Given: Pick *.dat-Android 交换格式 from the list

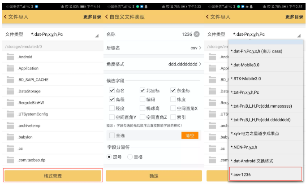Looking at the screenshot, I should [x=267, y=161].
